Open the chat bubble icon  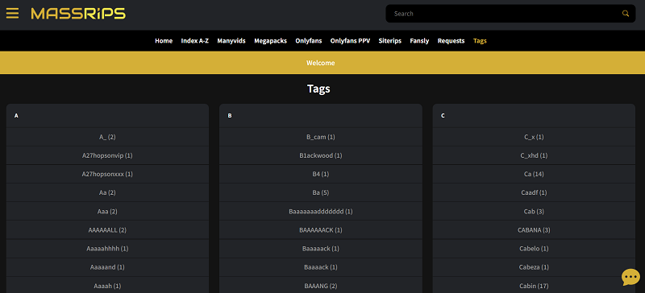(x=630, y=277)
